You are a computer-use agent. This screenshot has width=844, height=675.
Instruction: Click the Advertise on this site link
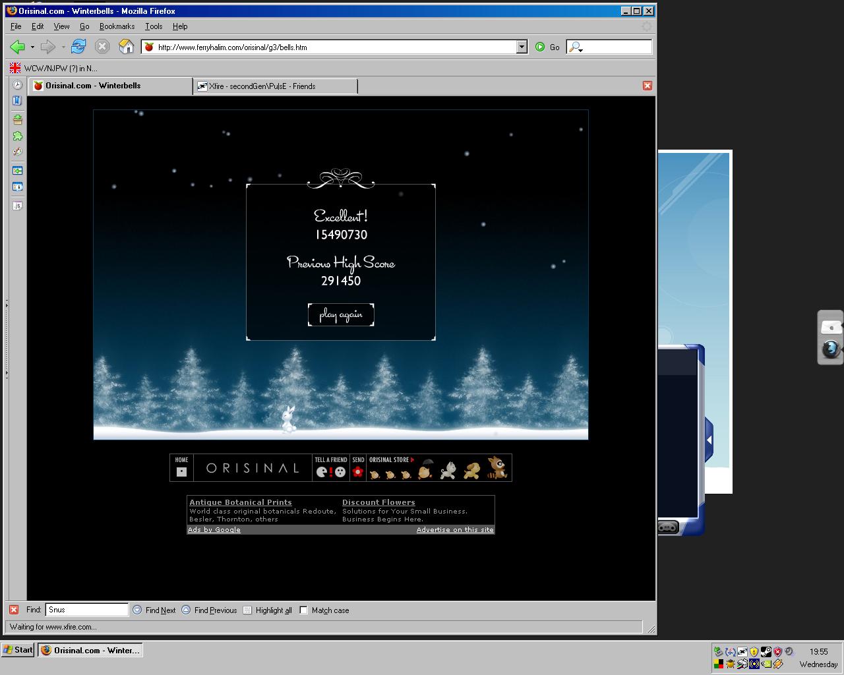click(455, 529)
